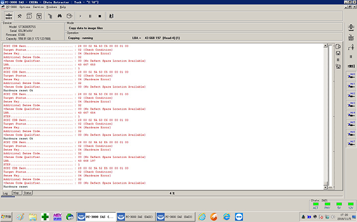
Task: Open the file explorer taskbar icon
Action: pos(33,217)
